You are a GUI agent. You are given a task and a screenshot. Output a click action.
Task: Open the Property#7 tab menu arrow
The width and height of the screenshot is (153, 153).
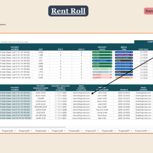point(98,131)
